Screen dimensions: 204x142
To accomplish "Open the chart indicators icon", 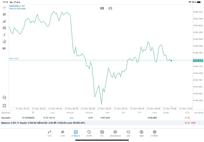I will [x=4, y=21].
